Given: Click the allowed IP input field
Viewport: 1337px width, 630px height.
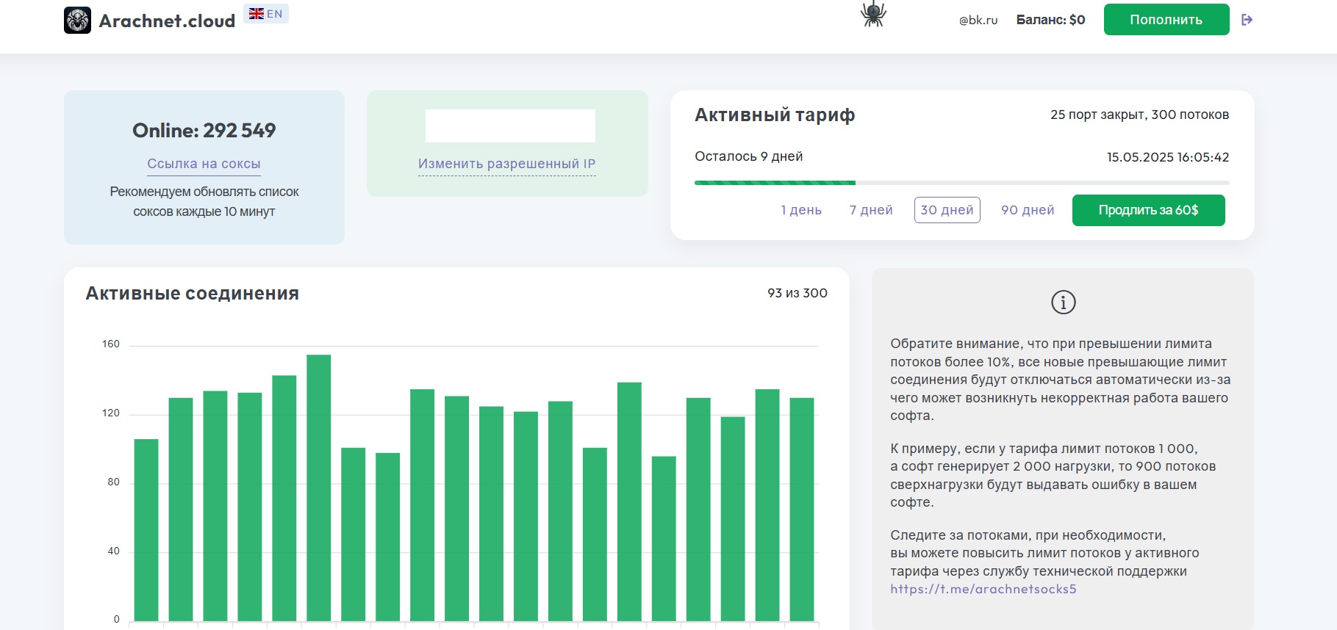Looking at the screenshot, I should tap(510, 126).
